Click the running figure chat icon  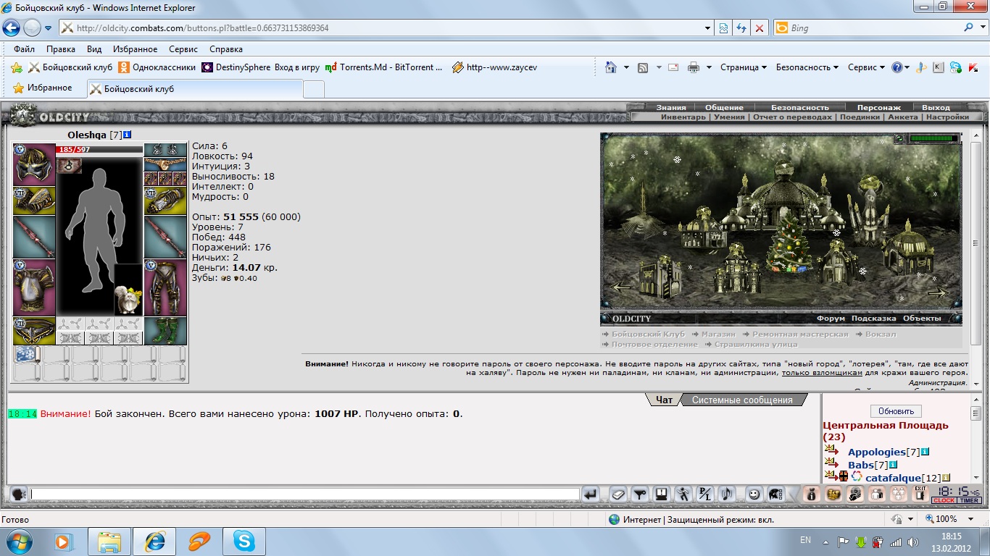point(683,494)
